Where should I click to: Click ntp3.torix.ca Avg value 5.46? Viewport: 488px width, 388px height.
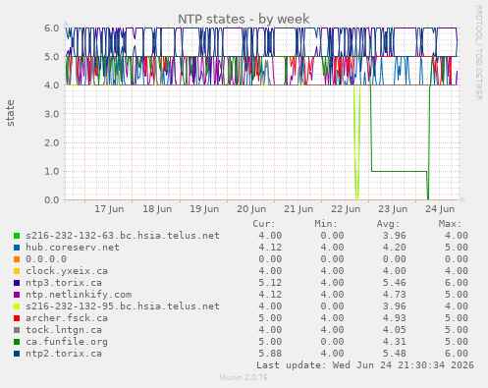394,283
